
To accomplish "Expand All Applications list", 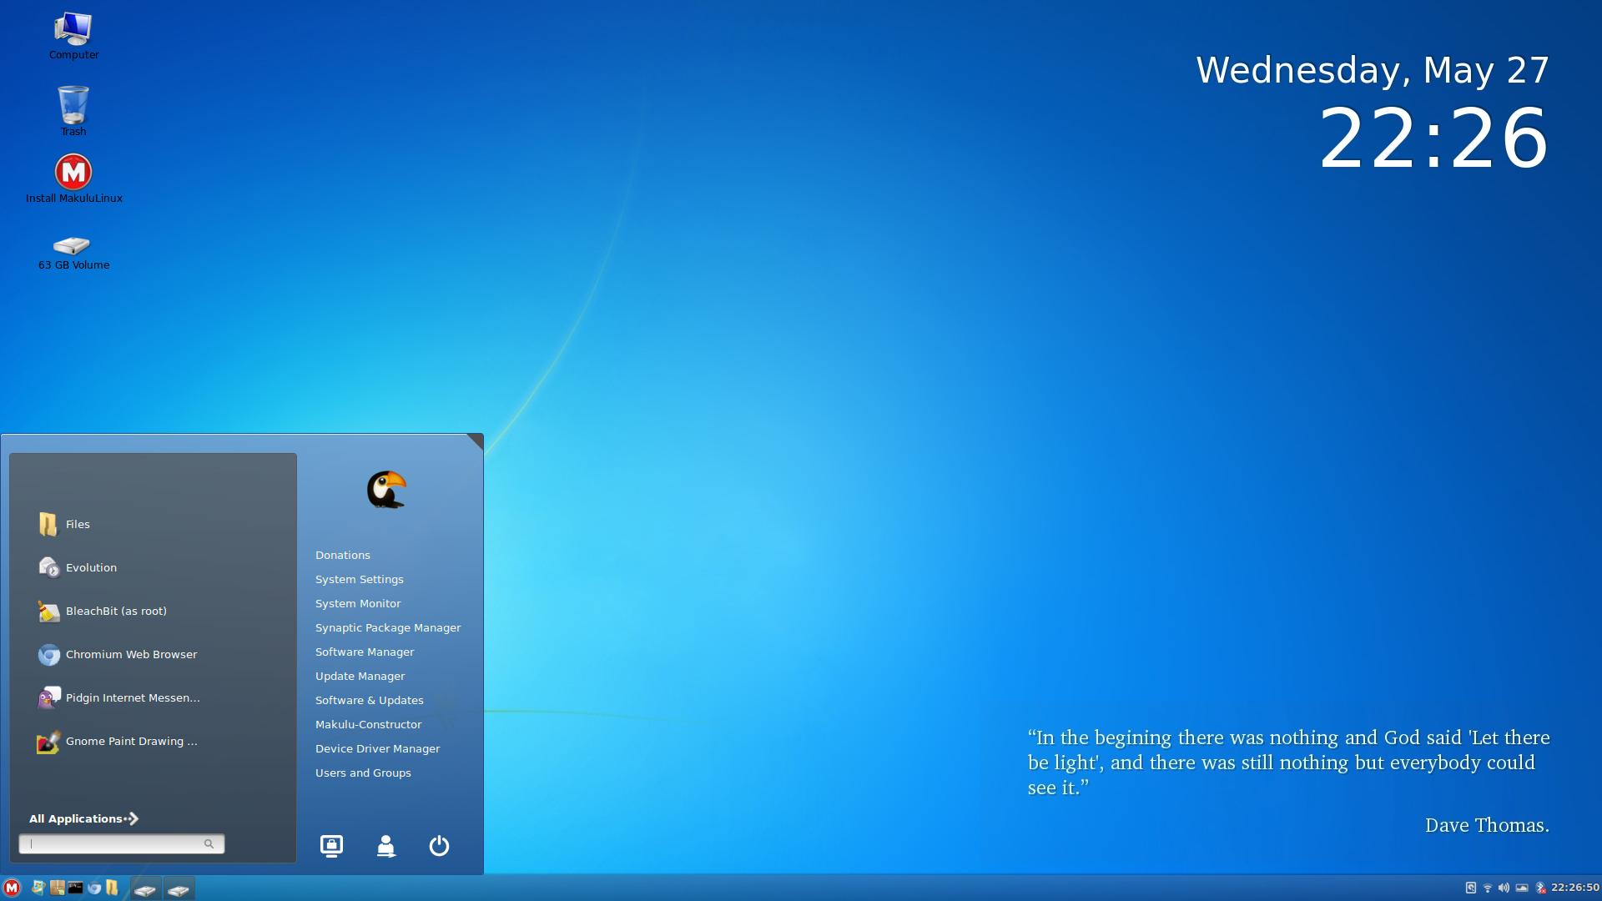I will click(83, 818).
